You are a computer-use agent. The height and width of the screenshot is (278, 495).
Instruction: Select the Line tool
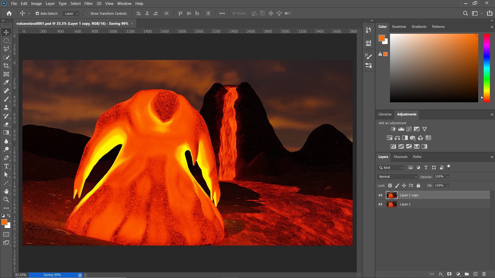(x=6, y=183)
